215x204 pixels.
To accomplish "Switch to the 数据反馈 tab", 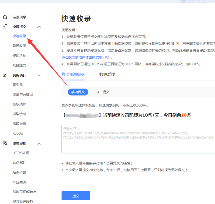I will click(x=107, y=75).
